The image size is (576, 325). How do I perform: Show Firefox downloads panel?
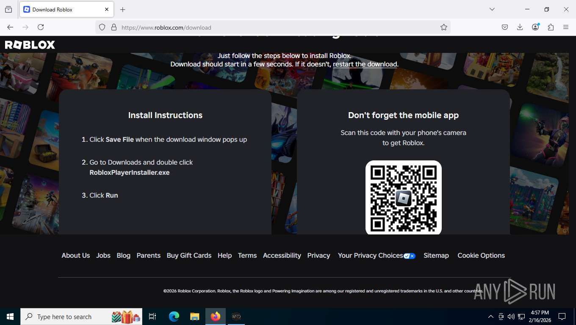[x=520, y=27]
